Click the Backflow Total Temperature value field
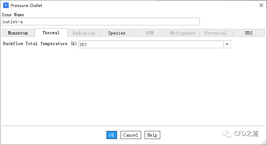The image size is (267, 145). coord(151,44)
